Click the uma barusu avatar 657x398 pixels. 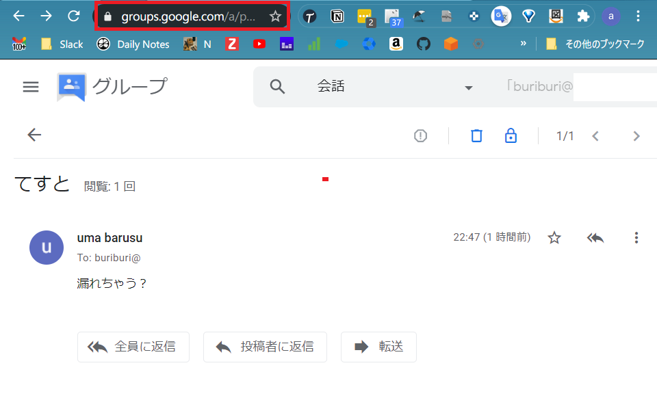(47, 248)
